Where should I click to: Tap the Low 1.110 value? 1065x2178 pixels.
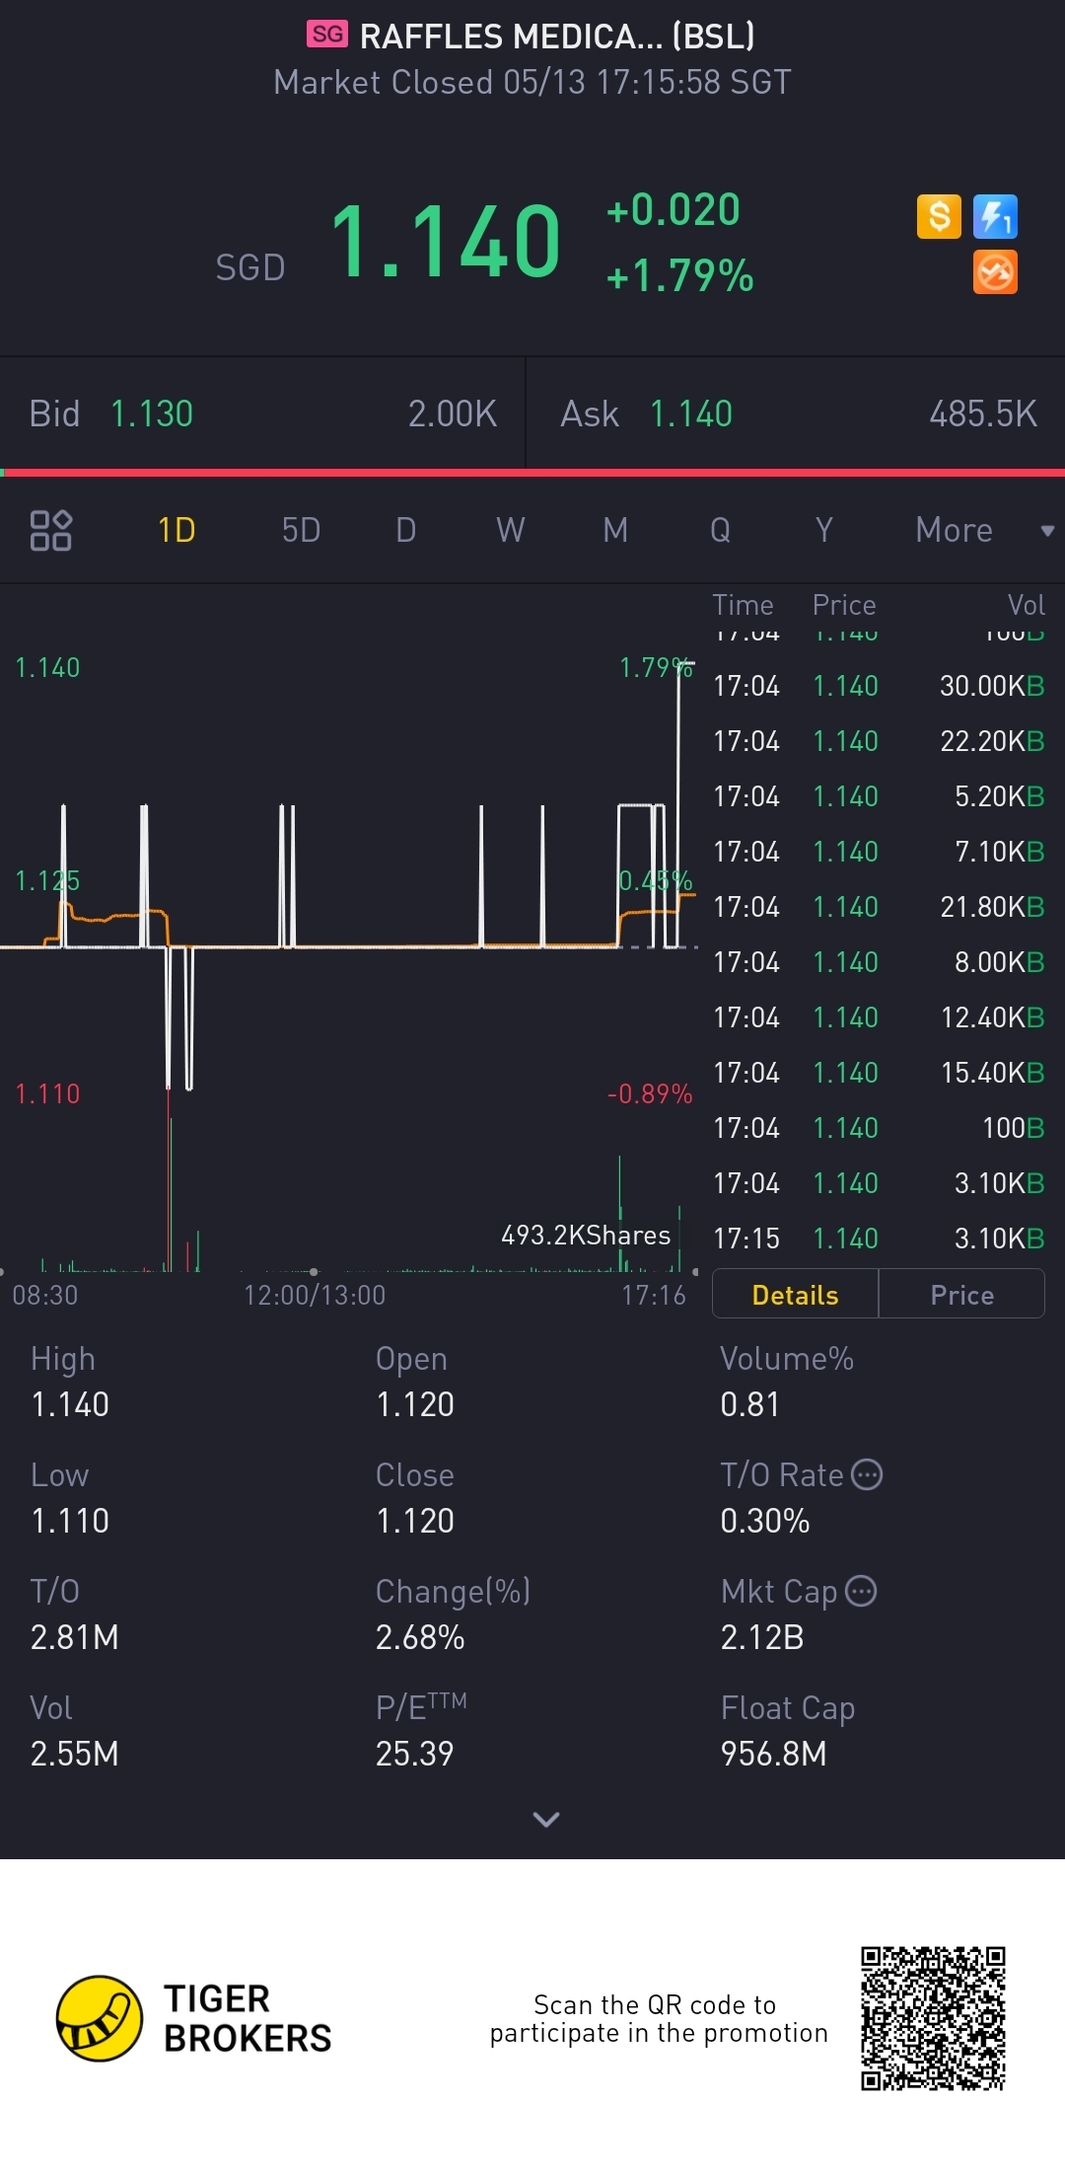(x=70, y=1521)
